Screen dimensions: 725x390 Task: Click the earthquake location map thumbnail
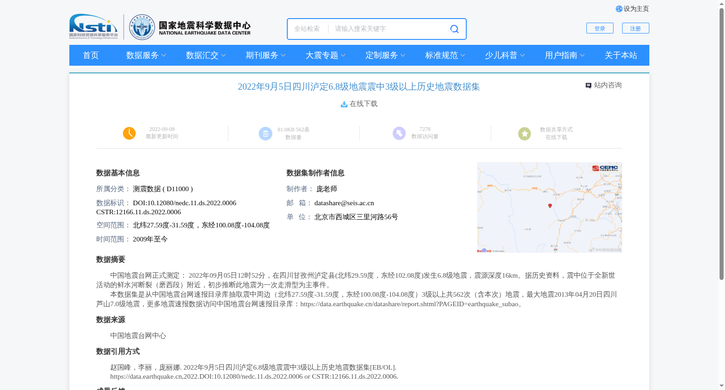click(x=550, y=207)
